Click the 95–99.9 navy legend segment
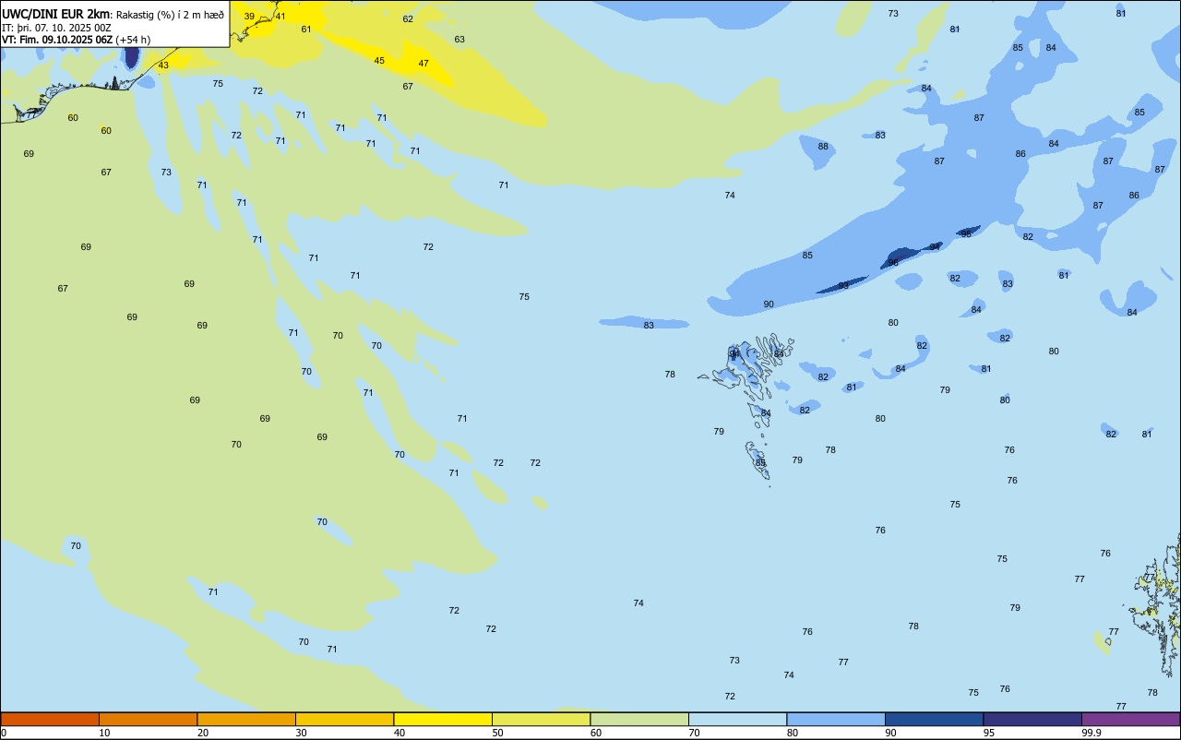 tap(1032, 719)
